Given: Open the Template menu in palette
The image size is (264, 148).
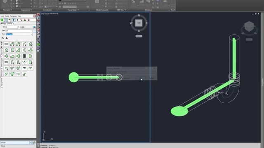Looking at the screenshot, I should click(13, 16).
